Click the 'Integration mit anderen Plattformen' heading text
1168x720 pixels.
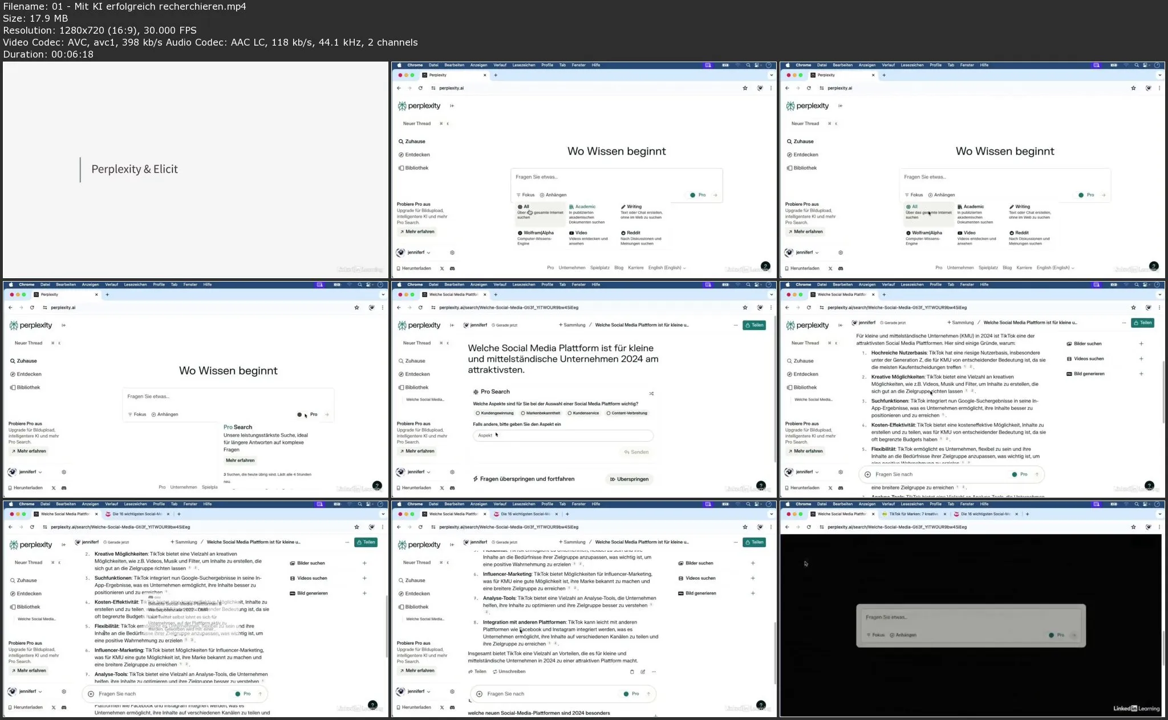click(524, 623)
